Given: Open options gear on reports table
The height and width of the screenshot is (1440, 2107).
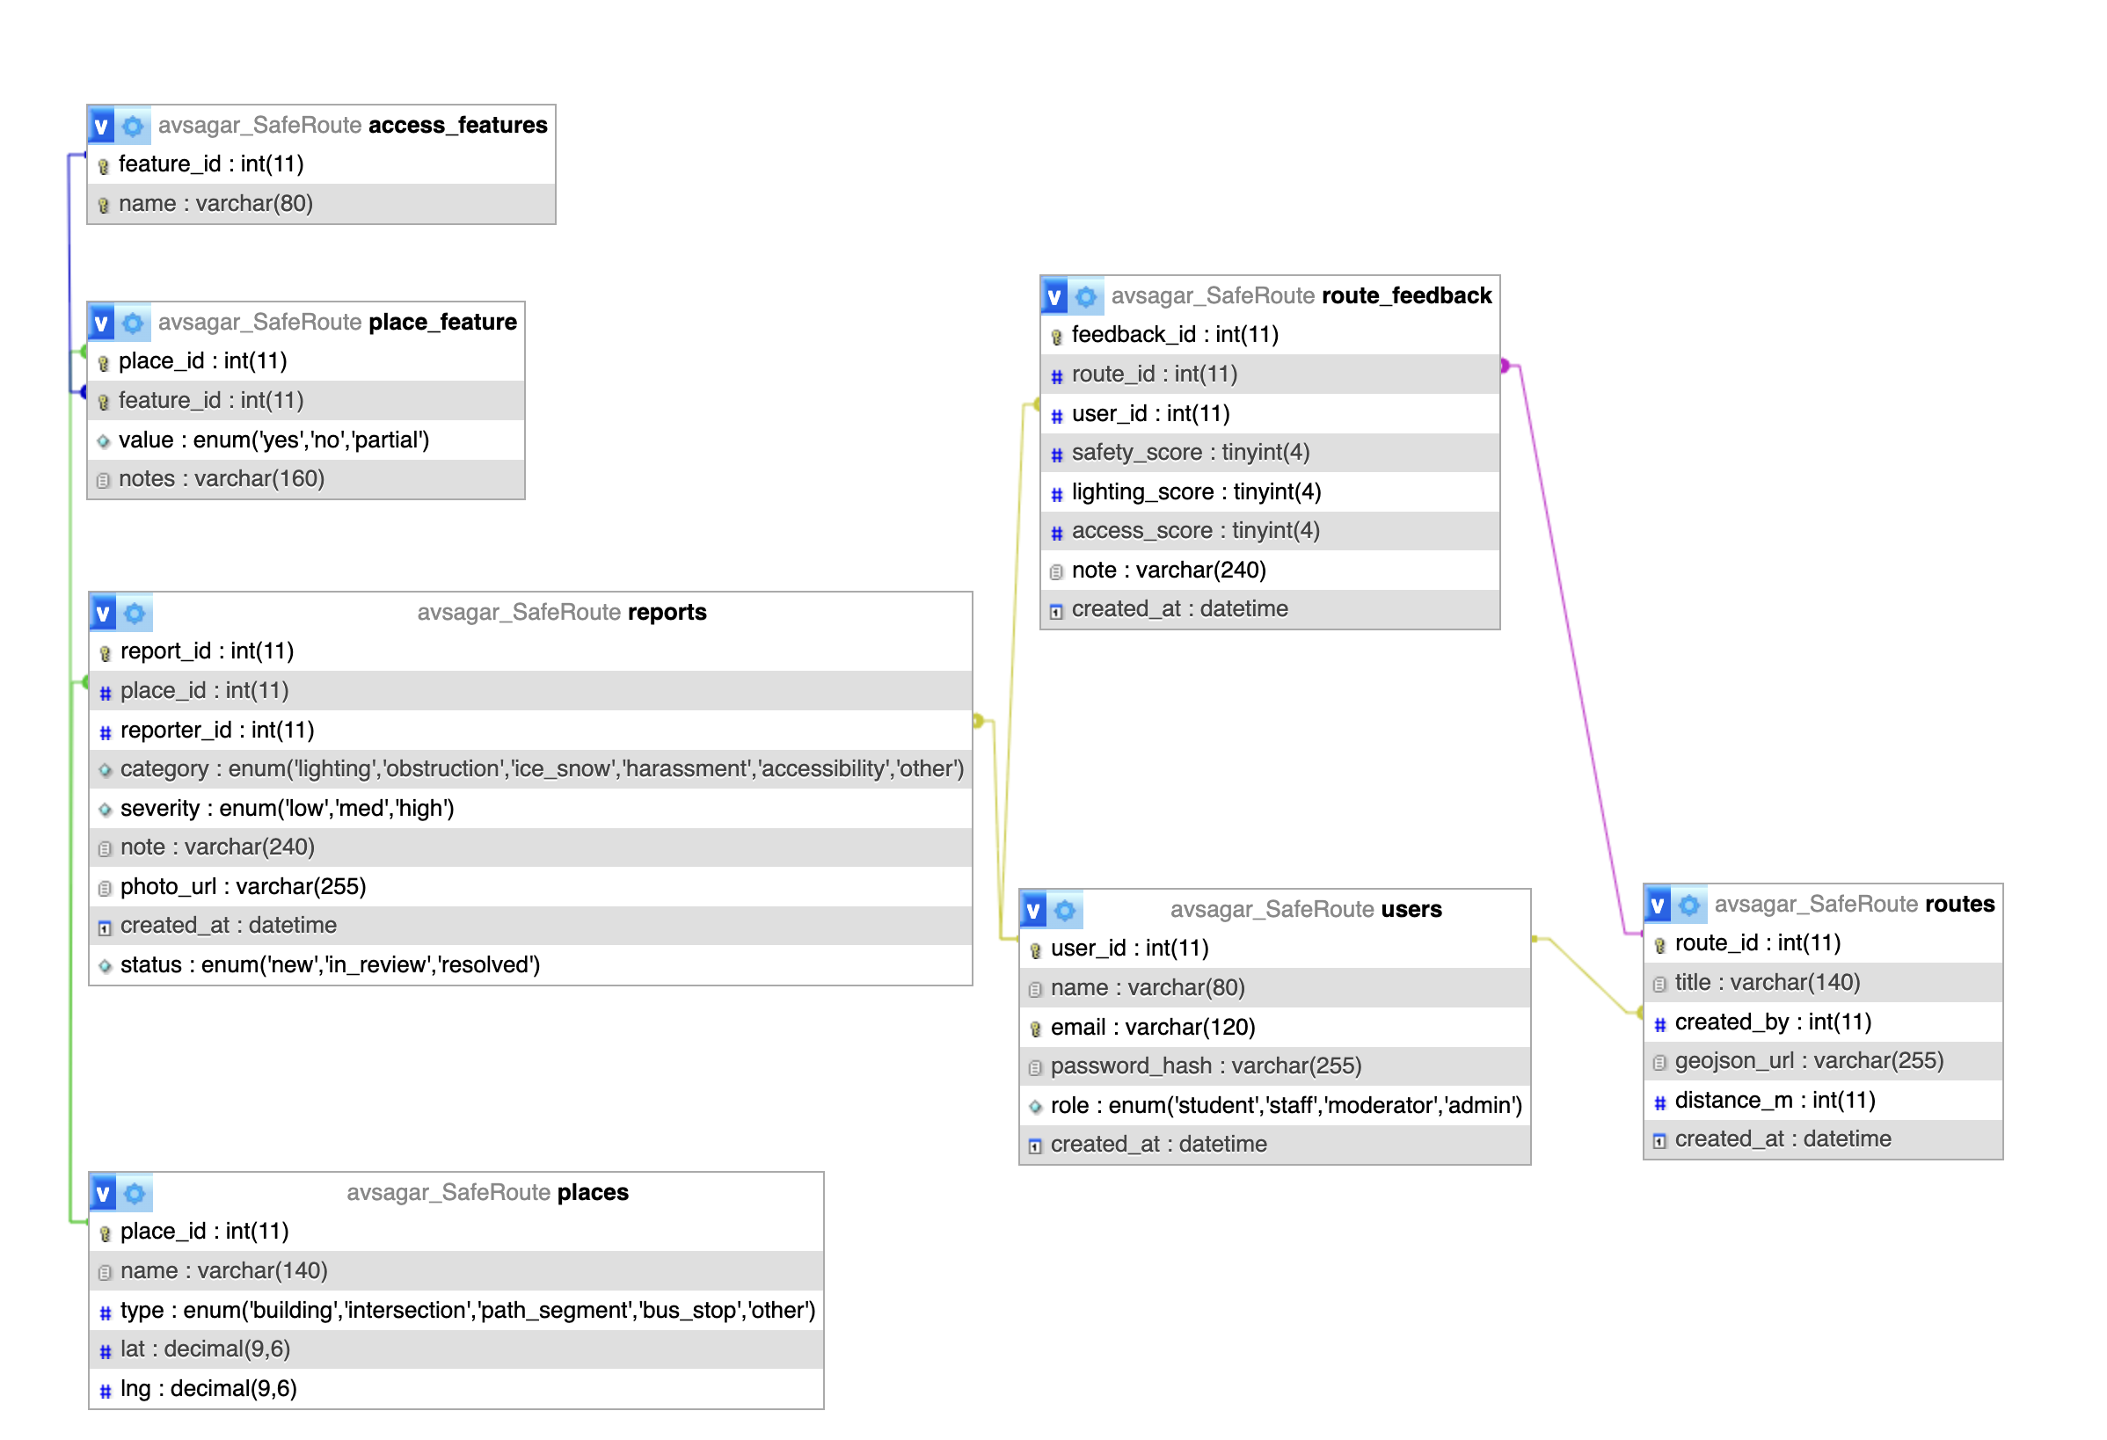Looking at the screenshot, I should 135,615.
